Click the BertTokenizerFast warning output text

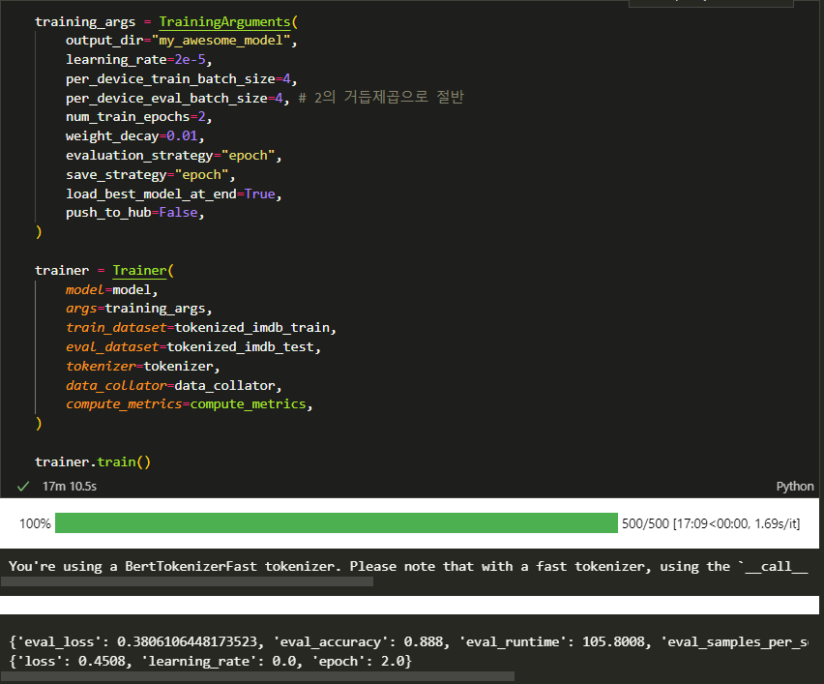coord(406,566)
